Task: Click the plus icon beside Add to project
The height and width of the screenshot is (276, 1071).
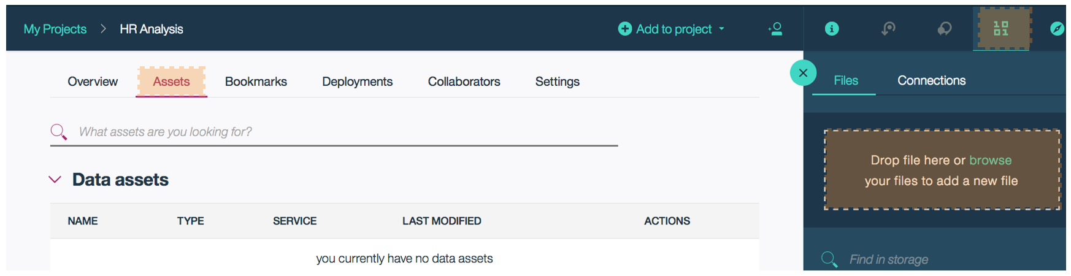Action: (x=625, y=29)
